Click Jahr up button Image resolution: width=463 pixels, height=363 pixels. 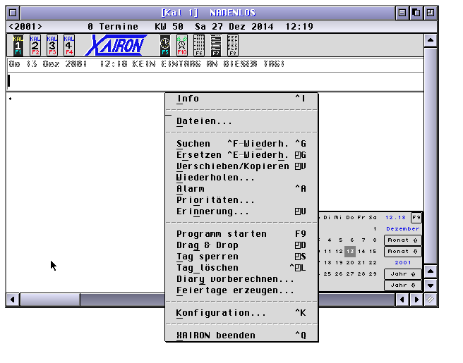point(402,274)
